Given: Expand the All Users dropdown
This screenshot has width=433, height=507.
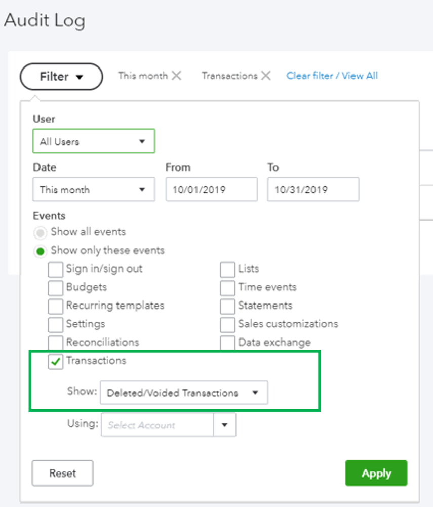Looking at the screenshot, I should click(x=93, y=142).
